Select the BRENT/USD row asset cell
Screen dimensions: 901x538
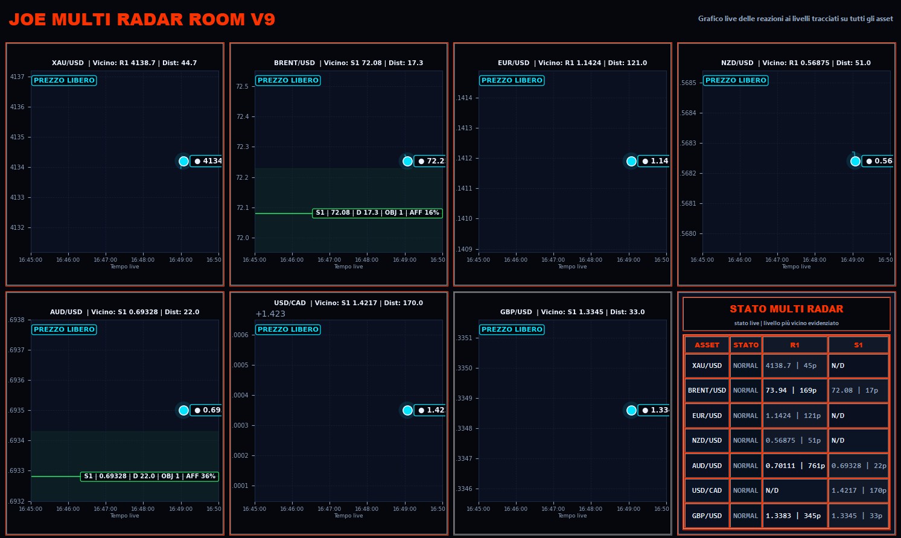[x=707, y=390]
